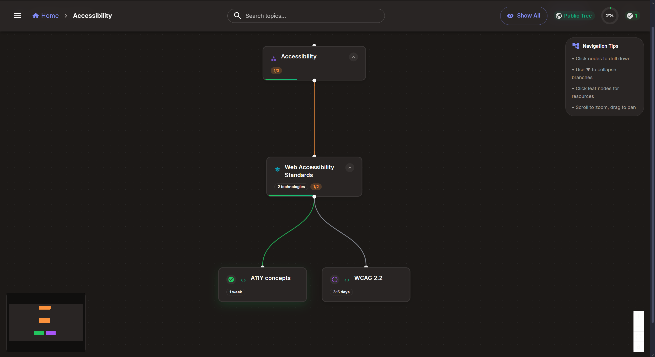Viewport: 655px width, 357px height.
Task: Click the 2% progress ring
Action: (x=609, y=16)
